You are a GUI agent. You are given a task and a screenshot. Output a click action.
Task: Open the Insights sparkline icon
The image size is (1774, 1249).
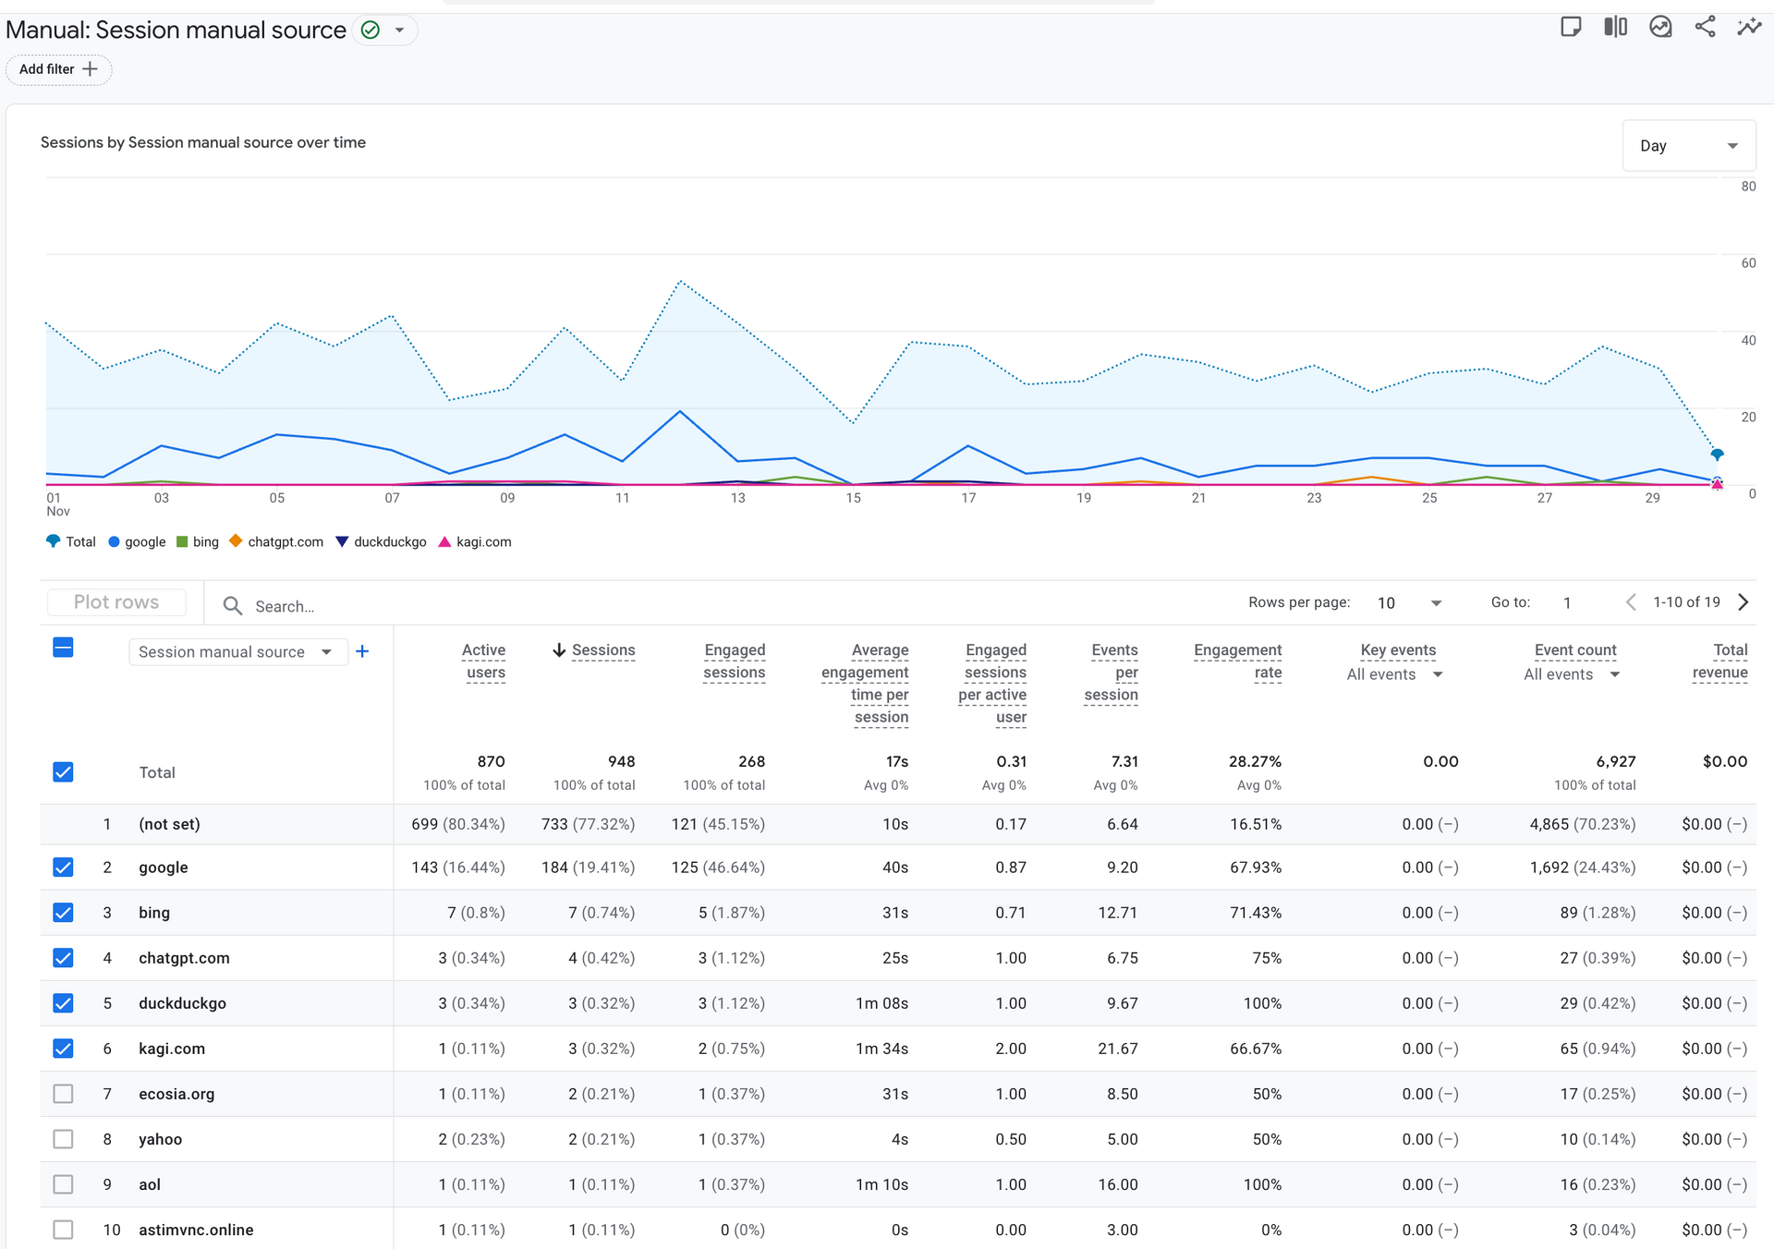[x=1749, y=27]
